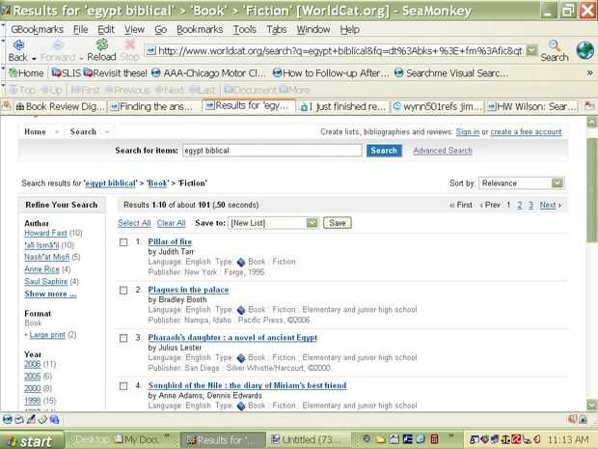Tick the checkbox for 'Plagues in the palace'
This screenshot has width=598, height=449.
tap(123, 291)
